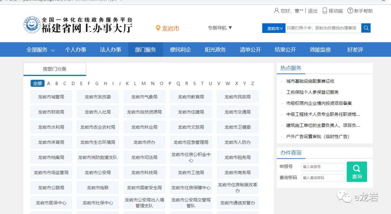Viewport: 391px width, 214px height.
Task: Expand the 专题导航 dropdown
Action: pos(220,28)
